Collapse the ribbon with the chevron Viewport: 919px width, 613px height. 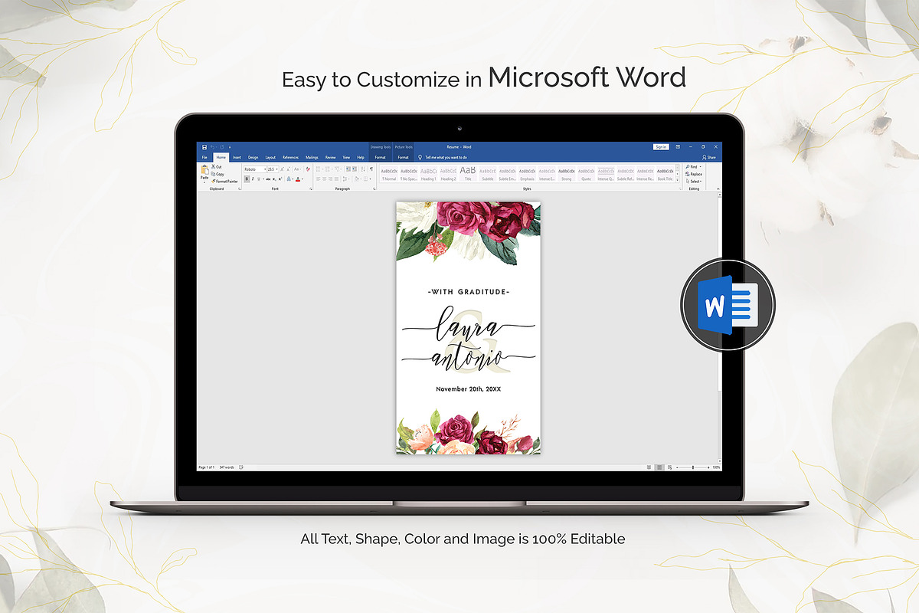(718, 188)
